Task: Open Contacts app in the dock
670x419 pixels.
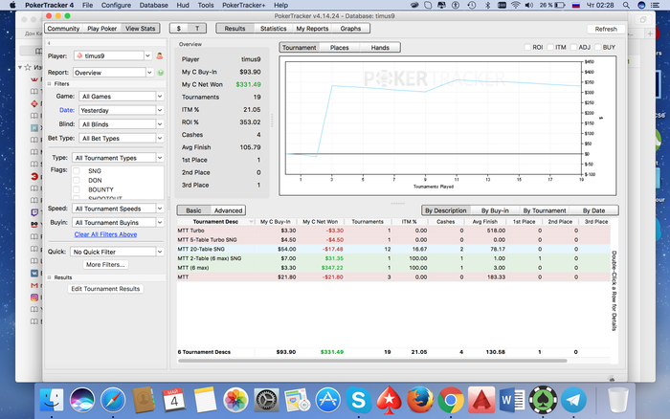Action: (144, 400)
